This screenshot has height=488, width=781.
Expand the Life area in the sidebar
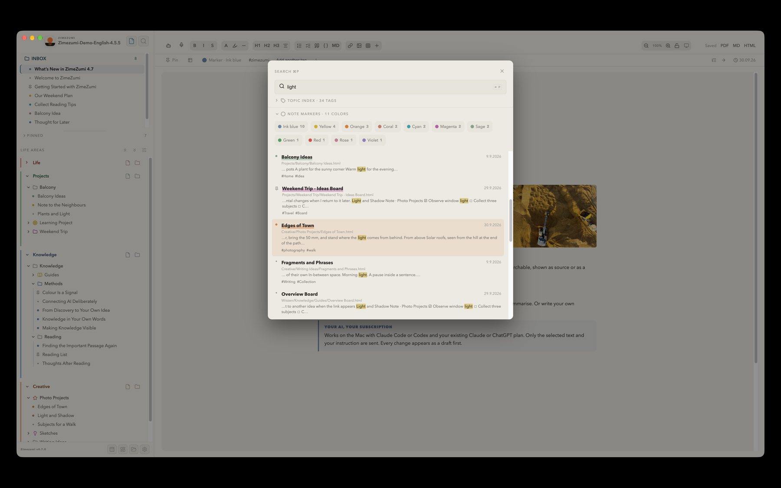click(26, 163)
